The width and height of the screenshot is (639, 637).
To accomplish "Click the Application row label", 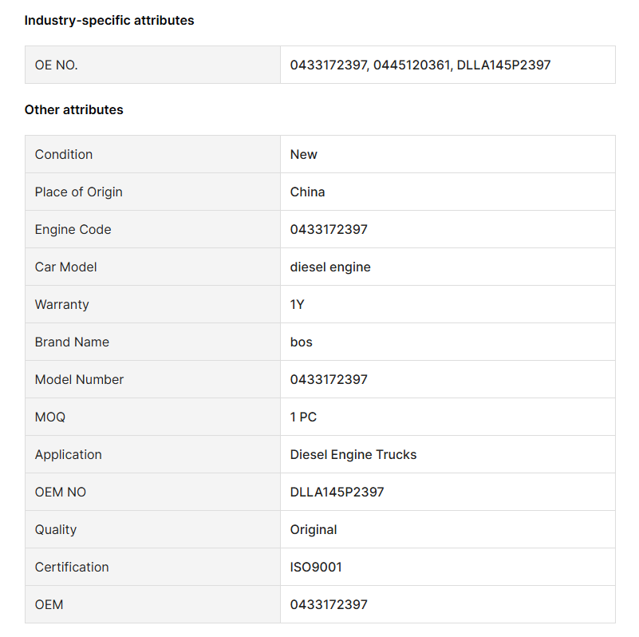I will tap(69, 455).
